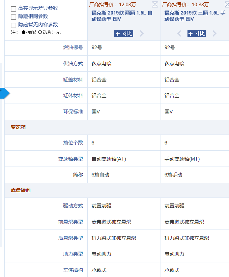Open 福克斯 2019款 两厢 1.5L 自动锋跃型 link
229x277 pixels.
(x=122, y=16)
